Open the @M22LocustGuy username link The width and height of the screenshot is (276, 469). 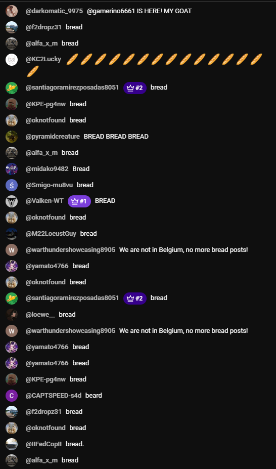click(x=51, y=233)
